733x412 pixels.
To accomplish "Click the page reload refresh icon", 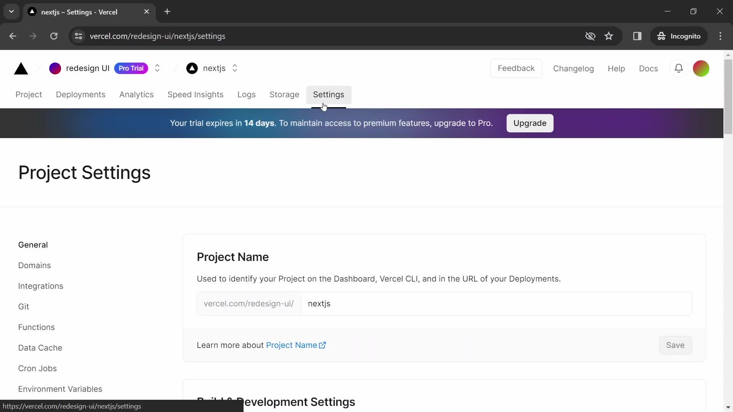I will (x=54, y=36).
